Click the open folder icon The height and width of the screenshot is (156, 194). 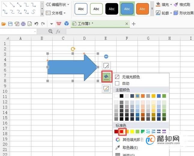[x=4, y=24]
